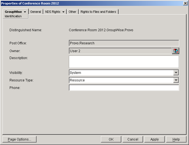Click the Post Office field Provo.Research

pos(124,43)
